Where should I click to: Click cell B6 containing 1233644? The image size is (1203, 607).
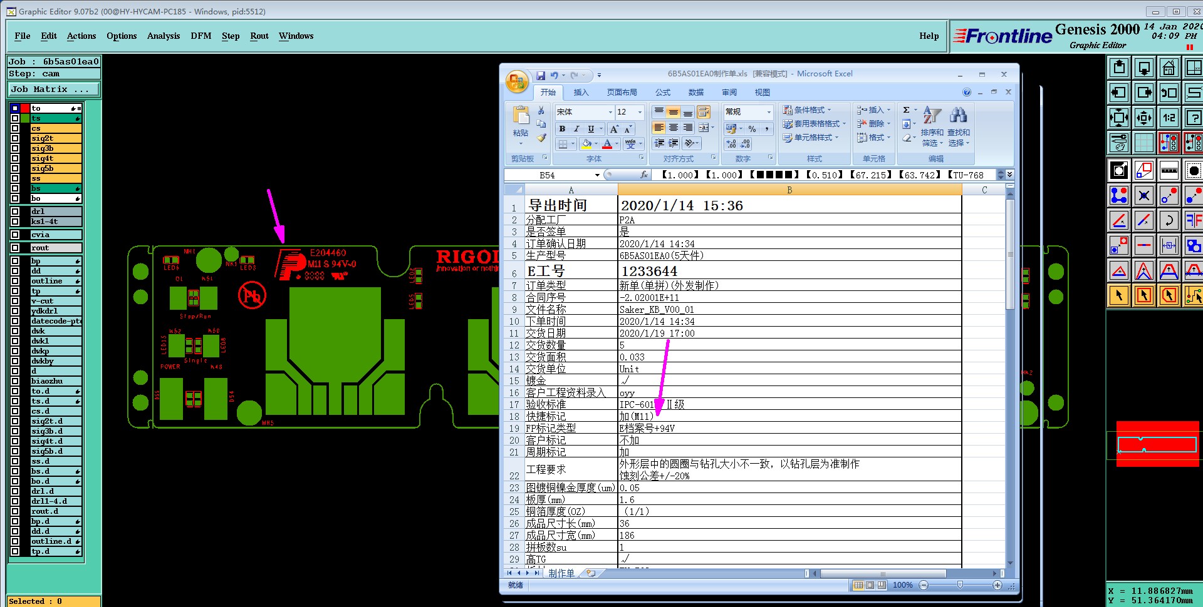tap(789, 271)
